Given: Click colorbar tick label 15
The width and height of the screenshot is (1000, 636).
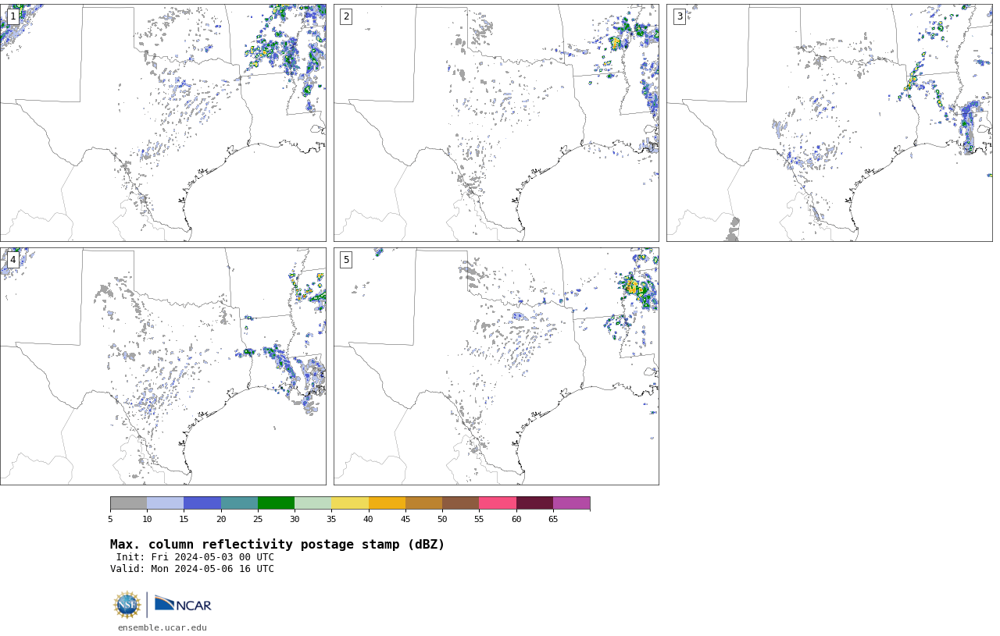Looking at the screenshot, I should pos(184,519).
